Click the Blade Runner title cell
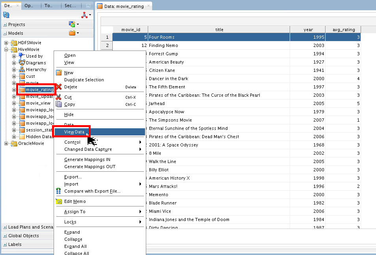Screen dimensions: 376x255 point(219,203)
